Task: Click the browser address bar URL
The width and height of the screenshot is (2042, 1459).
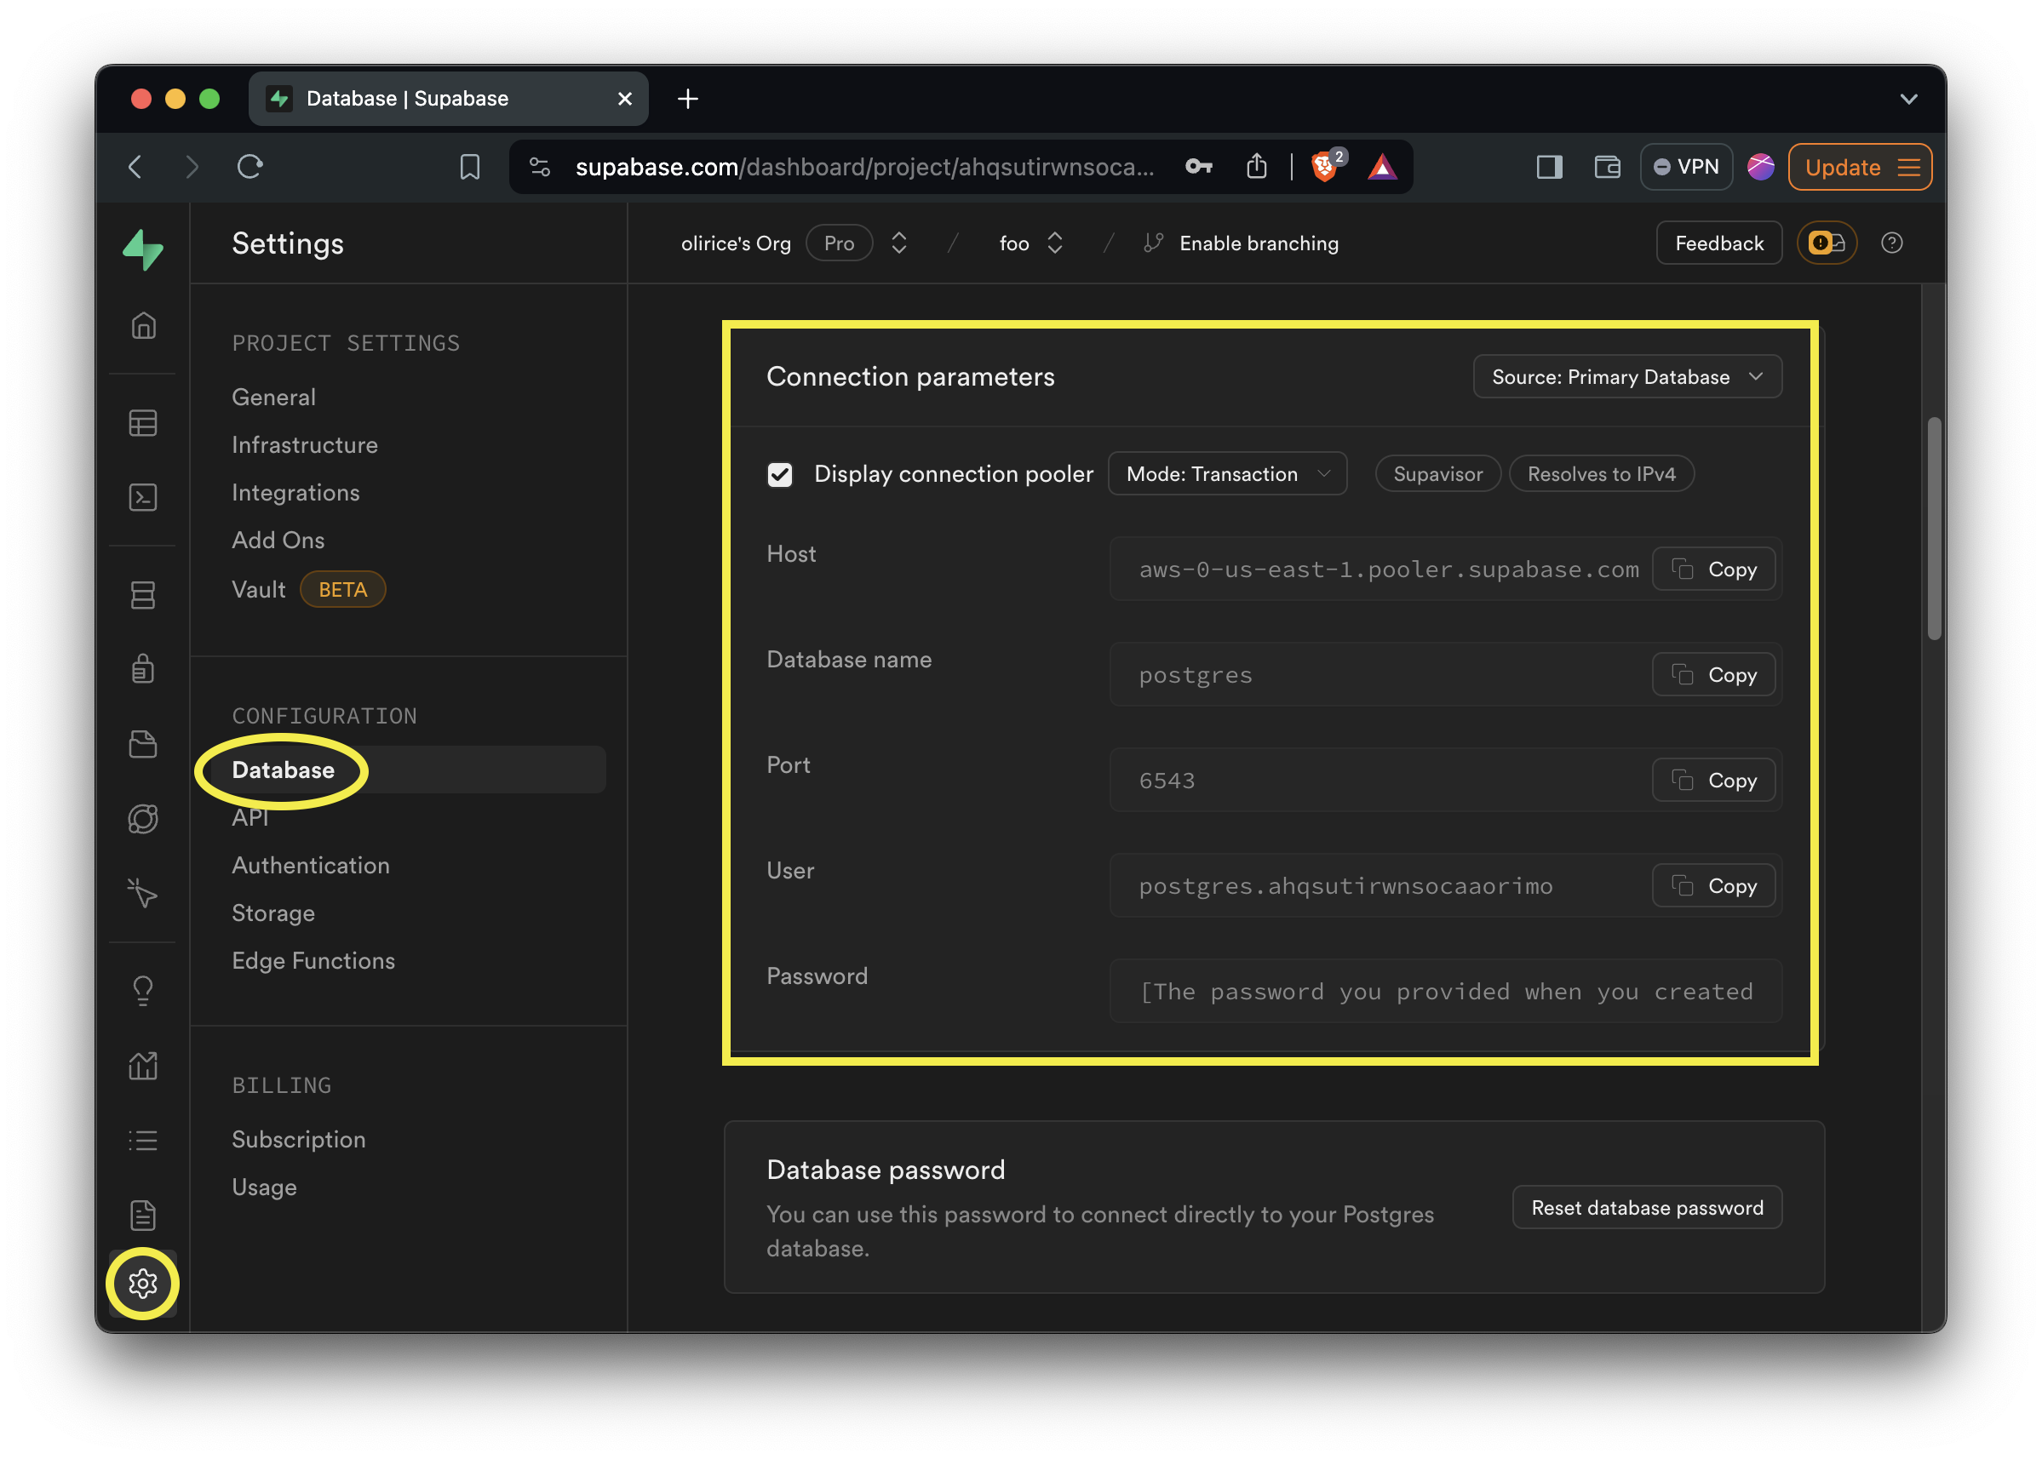Action: (864, 166)
